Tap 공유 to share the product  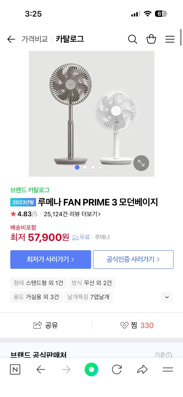point(46,325)
